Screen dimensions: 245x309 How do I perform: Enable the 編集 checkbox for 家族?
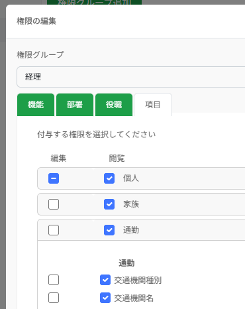click(x=54, y=204)
